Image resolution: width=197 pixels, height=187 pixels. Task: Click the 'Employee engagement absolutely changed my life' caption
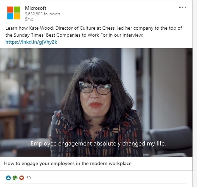point(98,143)
